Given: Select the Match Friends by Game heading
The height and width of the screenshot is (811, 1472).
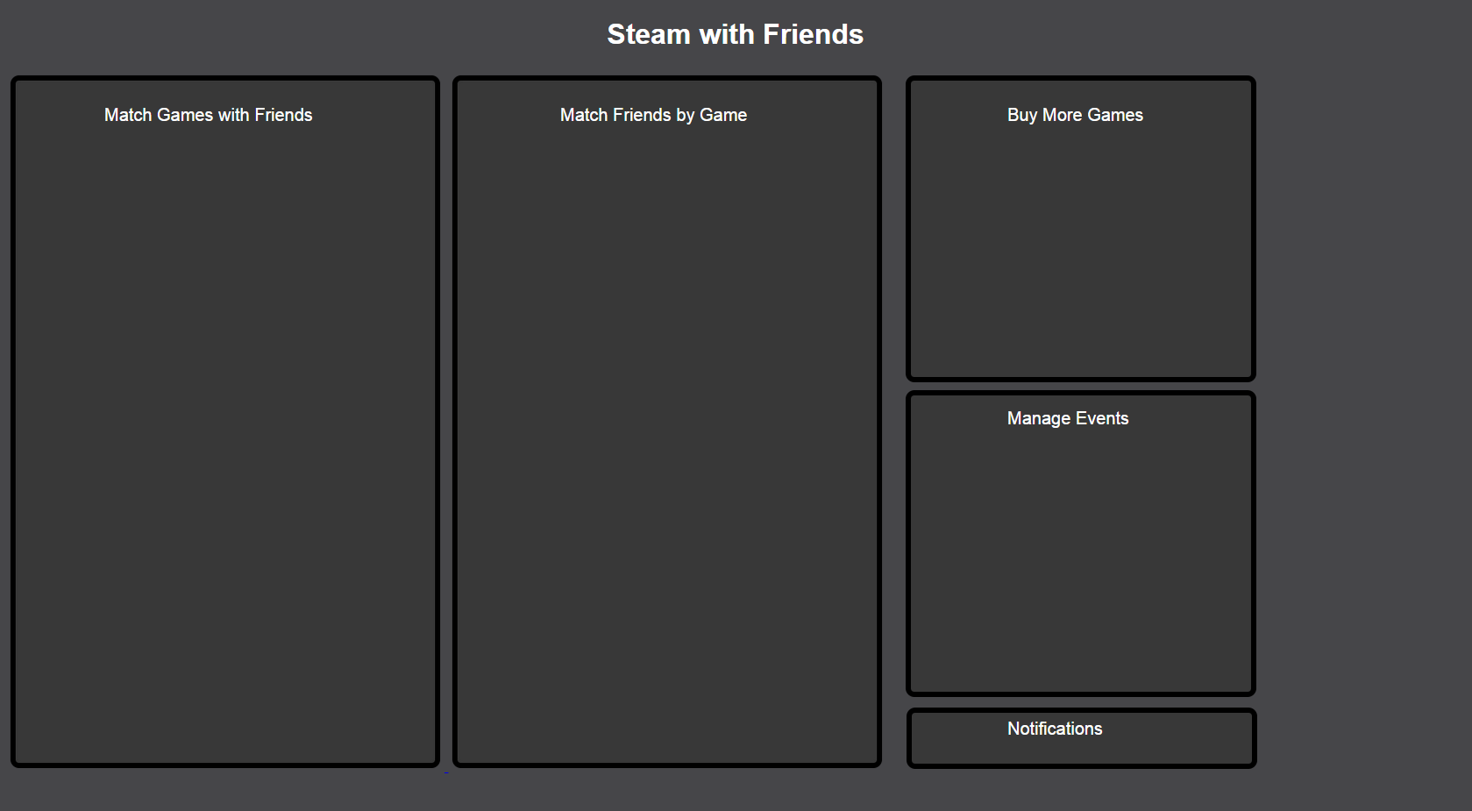Looking at the screenshot, I should click(x=653, y=115).
